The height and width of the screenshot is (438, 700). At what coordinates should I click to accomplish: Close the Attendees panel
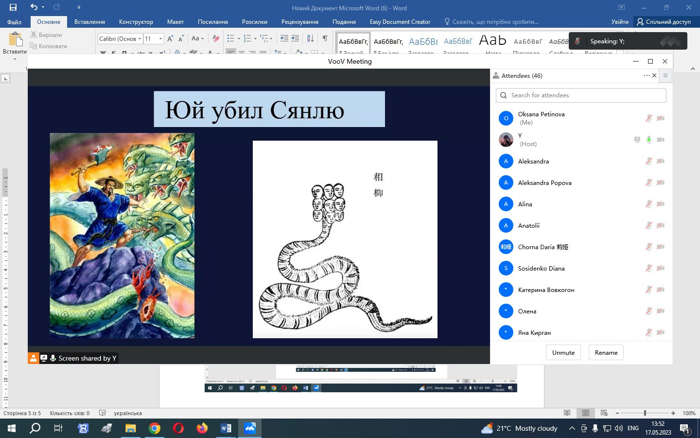[654, 75]
